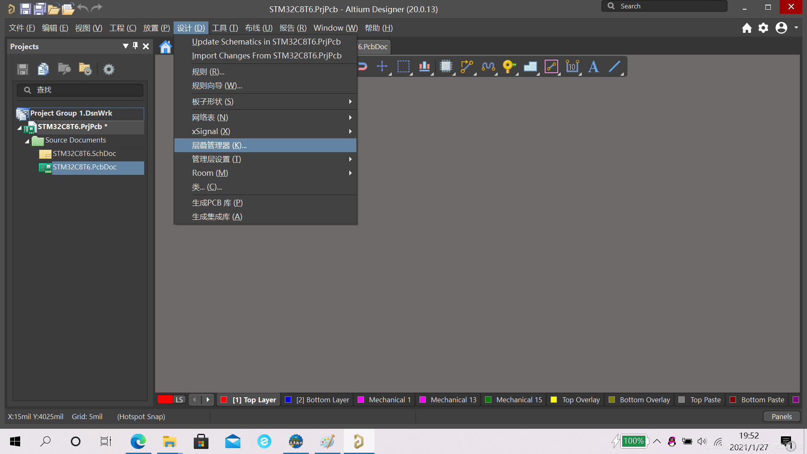Image resolution: width=807 pixels, height=454 pixels.
Task: Pin the Projects panel
Action: [135, 46]
